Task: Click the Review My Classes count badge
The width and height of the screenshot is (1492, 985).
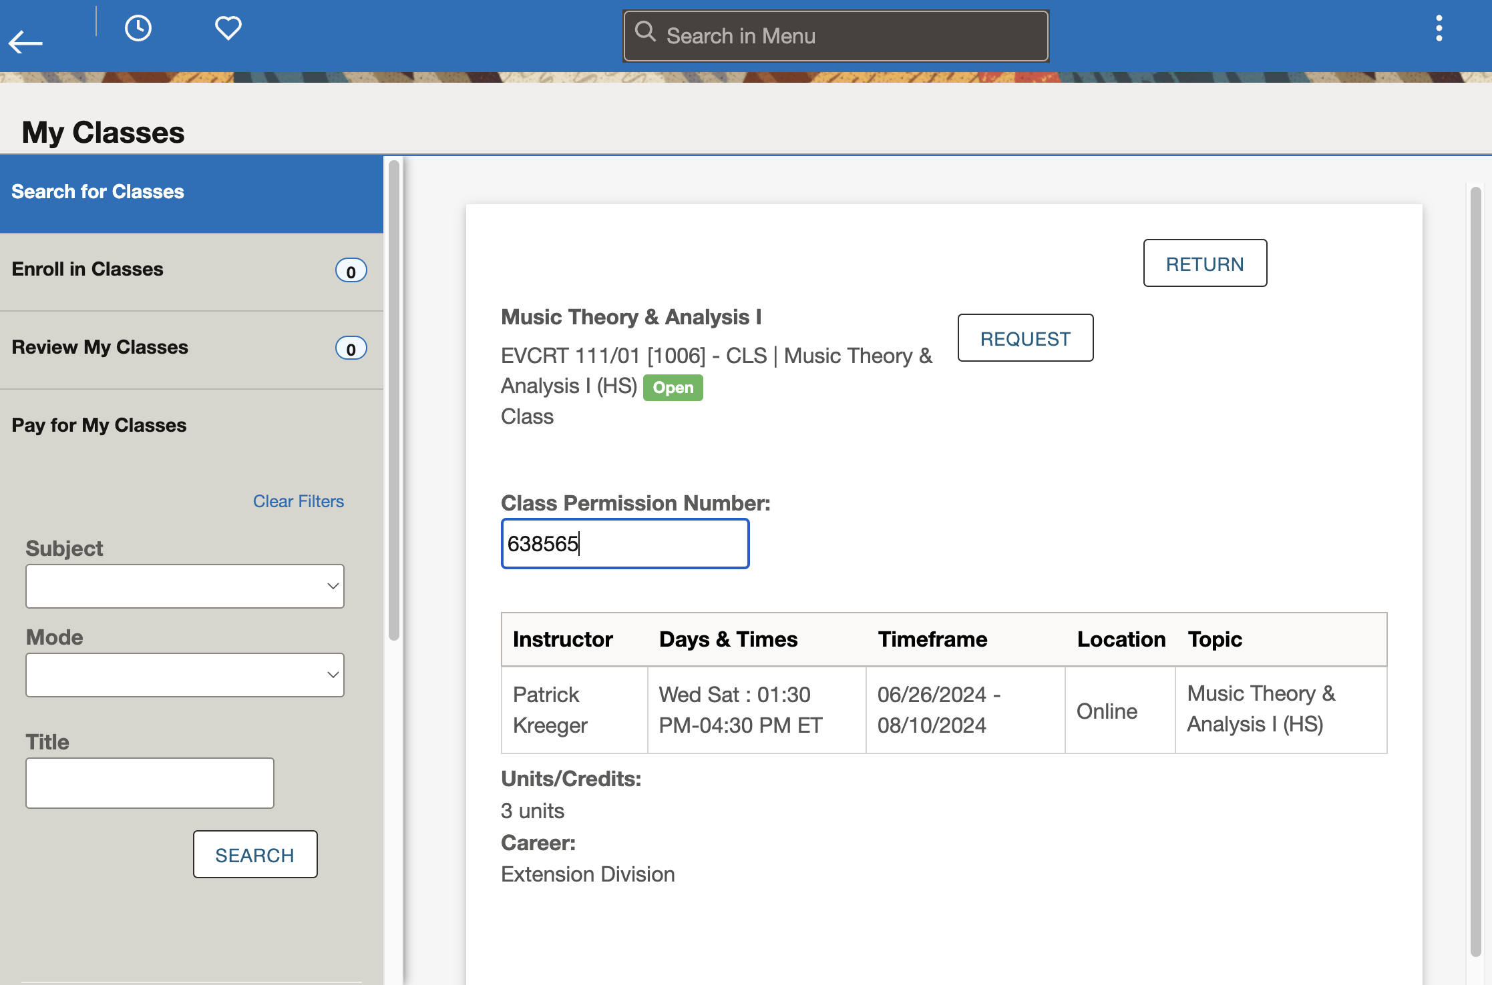Action: [x=351, y=348]
